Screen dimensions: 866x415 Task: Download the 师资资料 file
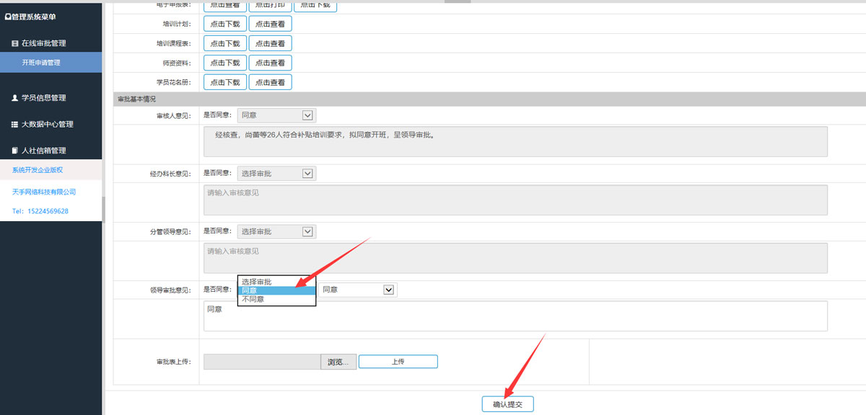pyautogui.click(x=225, y=63)
